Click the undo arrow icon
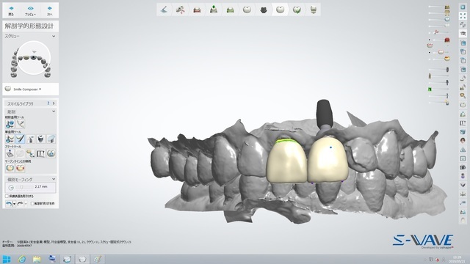Screen dimensions: 470x264 9,204
